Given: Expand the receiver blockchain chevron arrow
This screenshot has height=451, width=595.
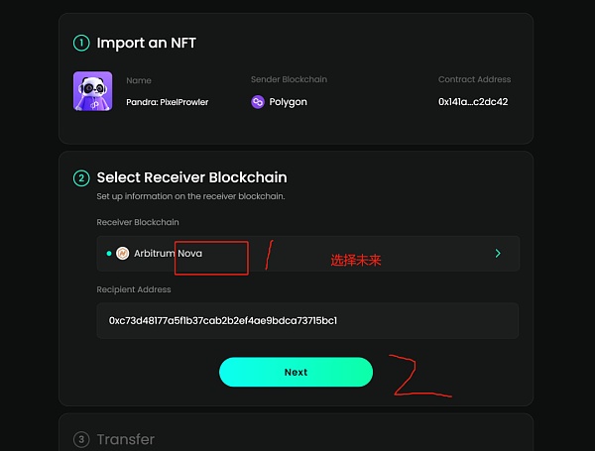Looking at the screenshot, I should (x=498, y=254).
